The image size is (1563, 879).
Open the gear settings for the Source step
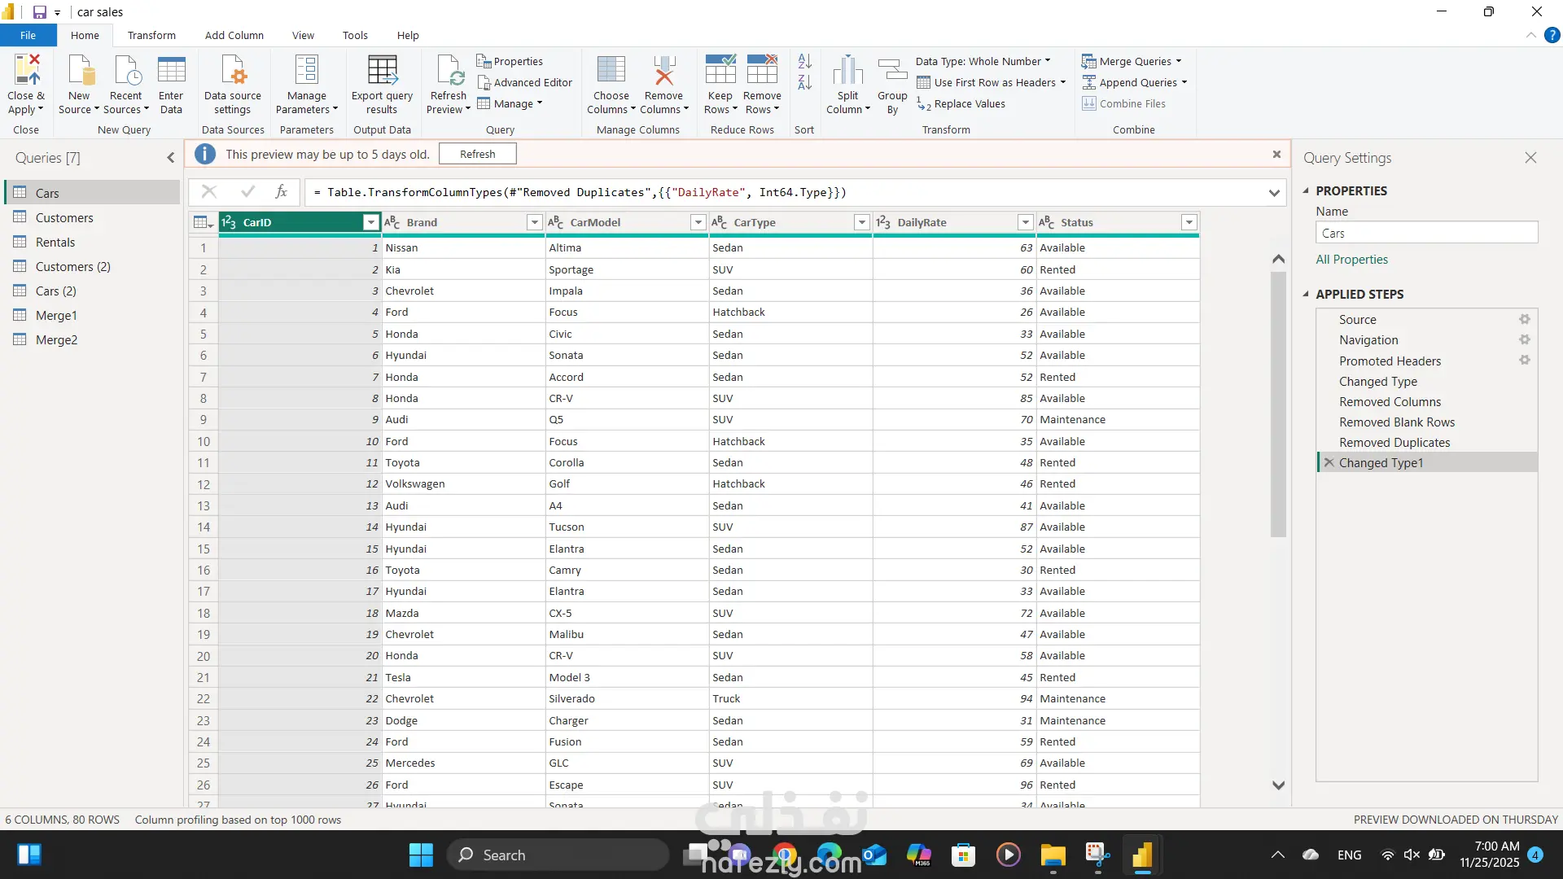point(1524,319)
